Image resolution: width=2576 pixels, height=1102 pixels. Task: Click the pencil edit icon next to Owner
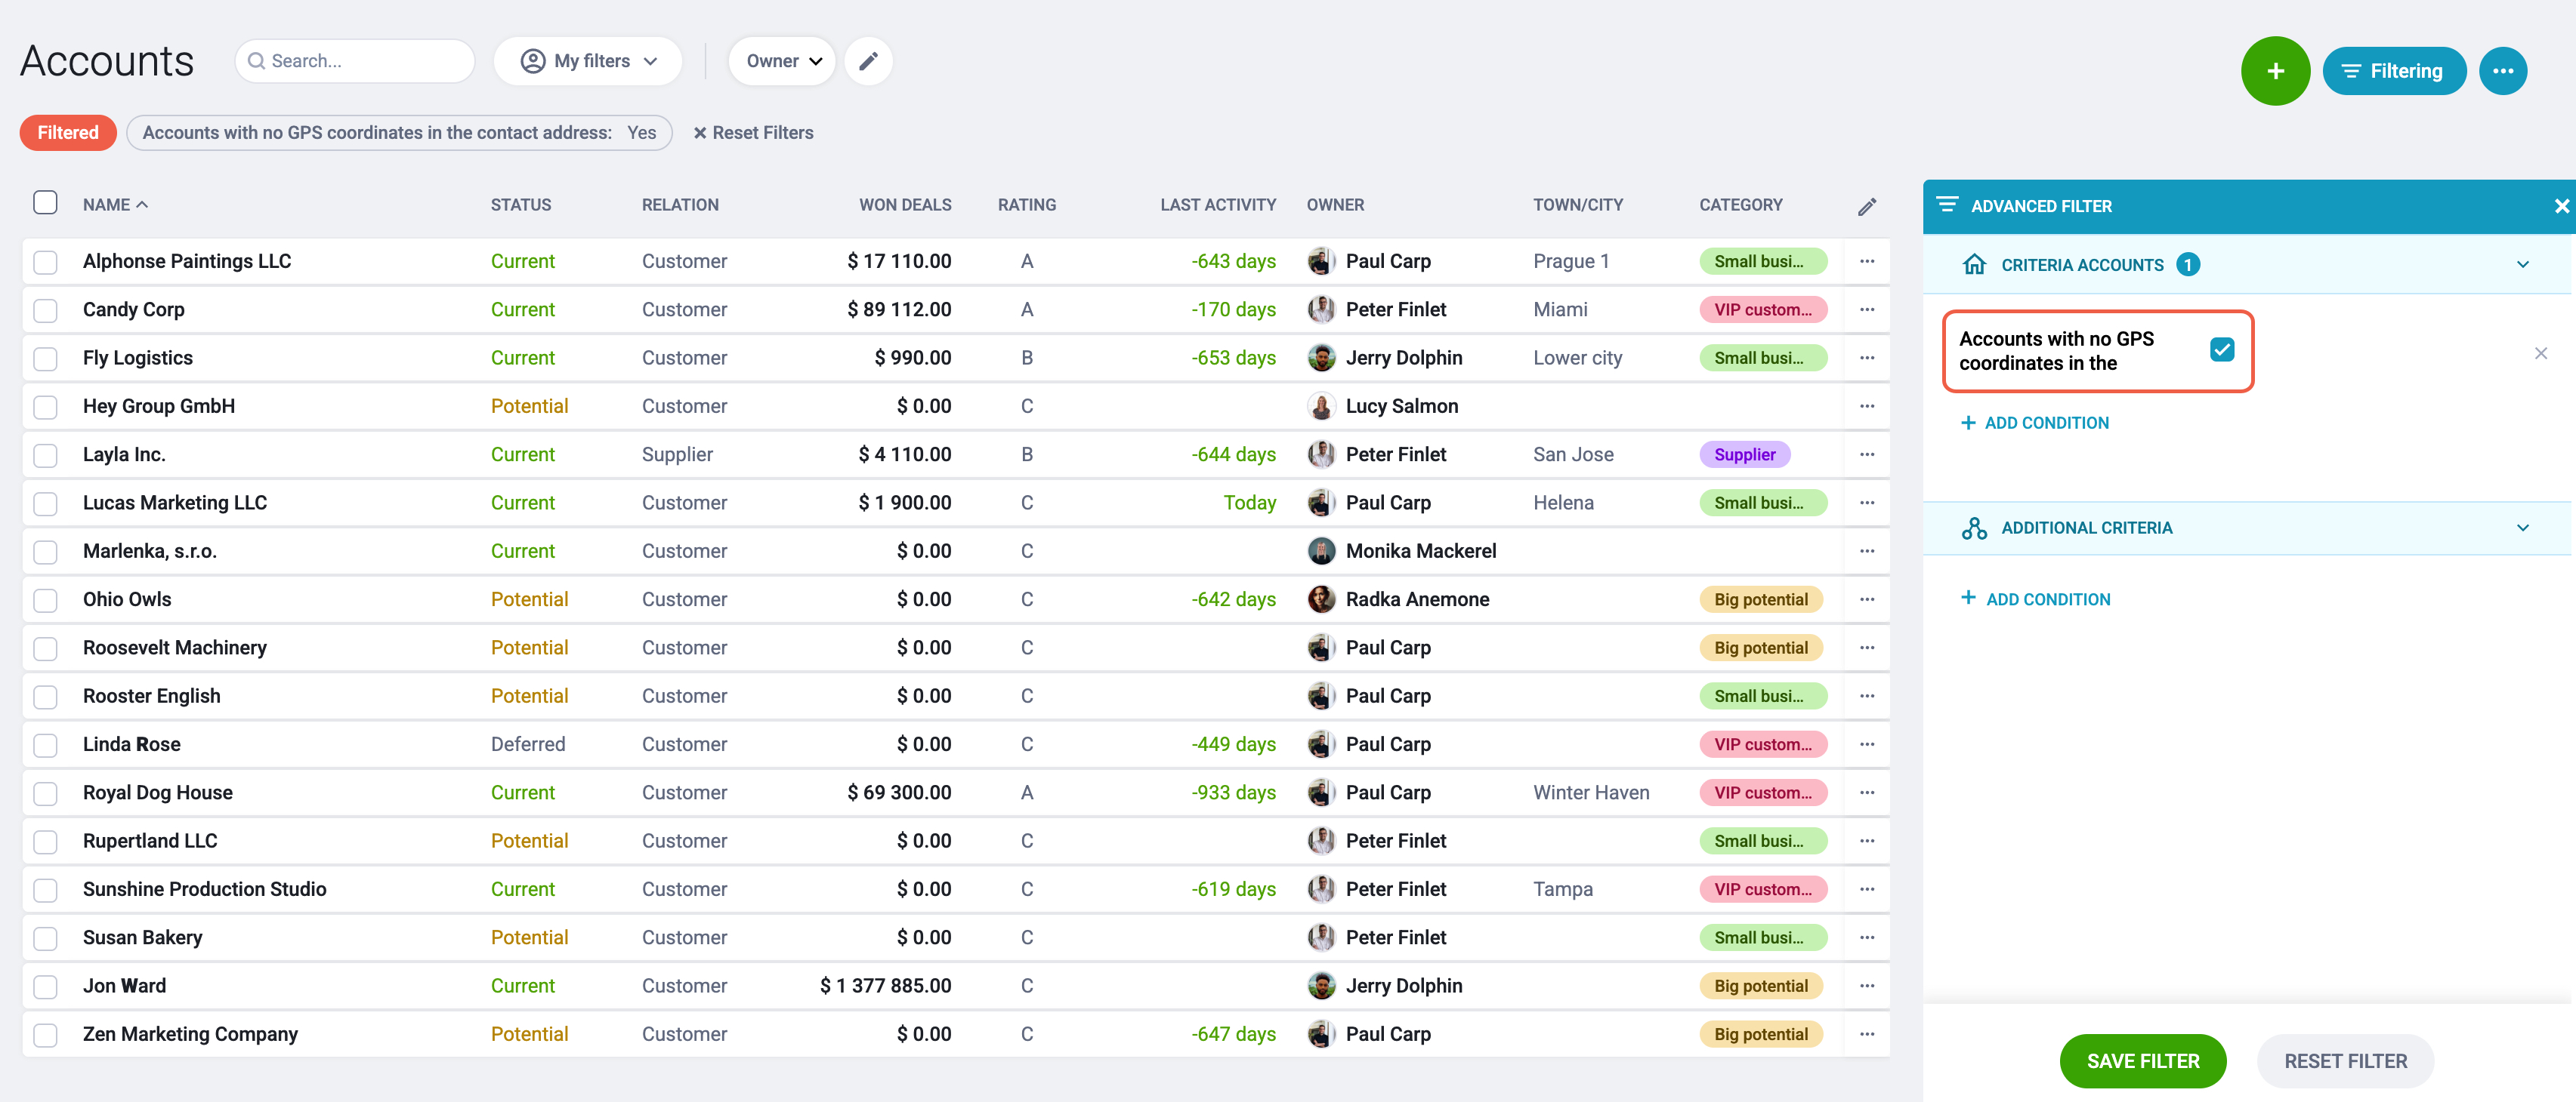868,61
